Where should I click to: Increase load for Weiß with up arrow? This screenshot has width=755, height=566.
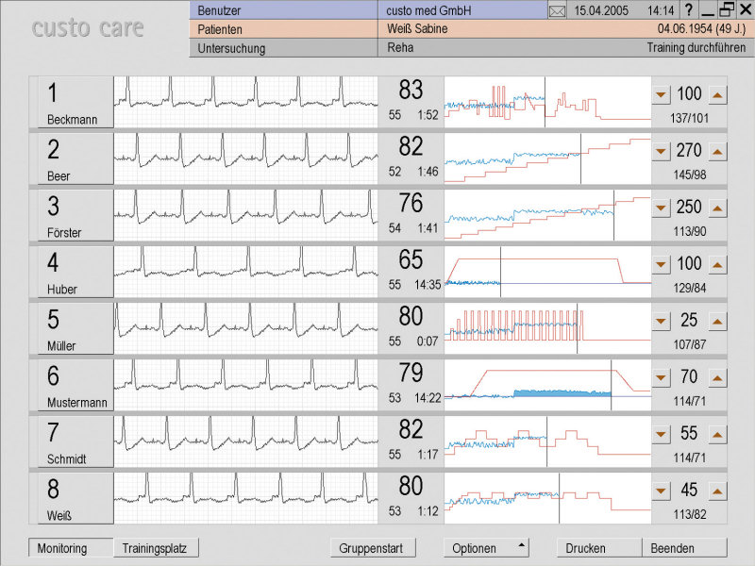pos(717,491)
